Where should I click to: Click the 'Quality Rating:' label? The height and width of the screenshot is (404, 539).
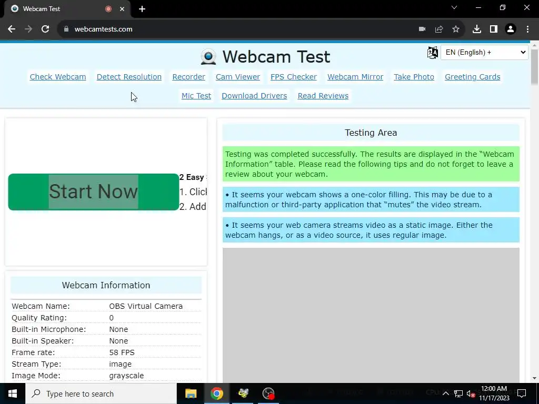[39, 318]
